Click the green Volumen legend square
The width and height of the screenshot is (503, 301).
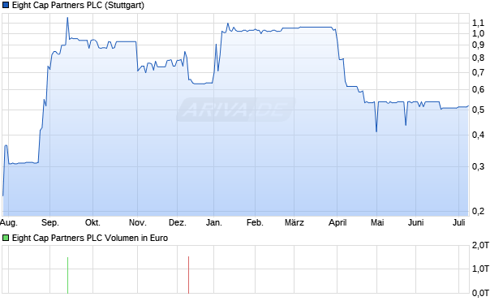[x=6, y=238]
